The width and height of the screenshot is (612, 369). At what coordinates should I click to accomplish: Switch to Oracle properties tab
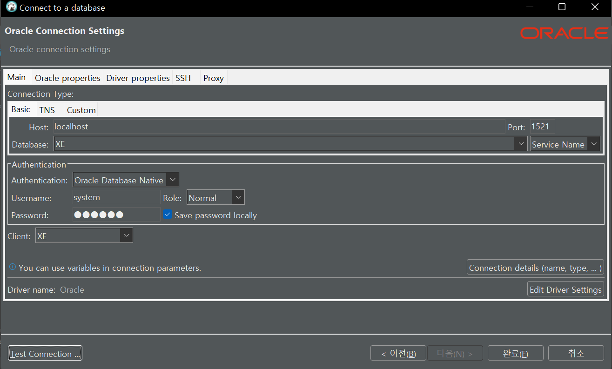(x=68, y=78)
